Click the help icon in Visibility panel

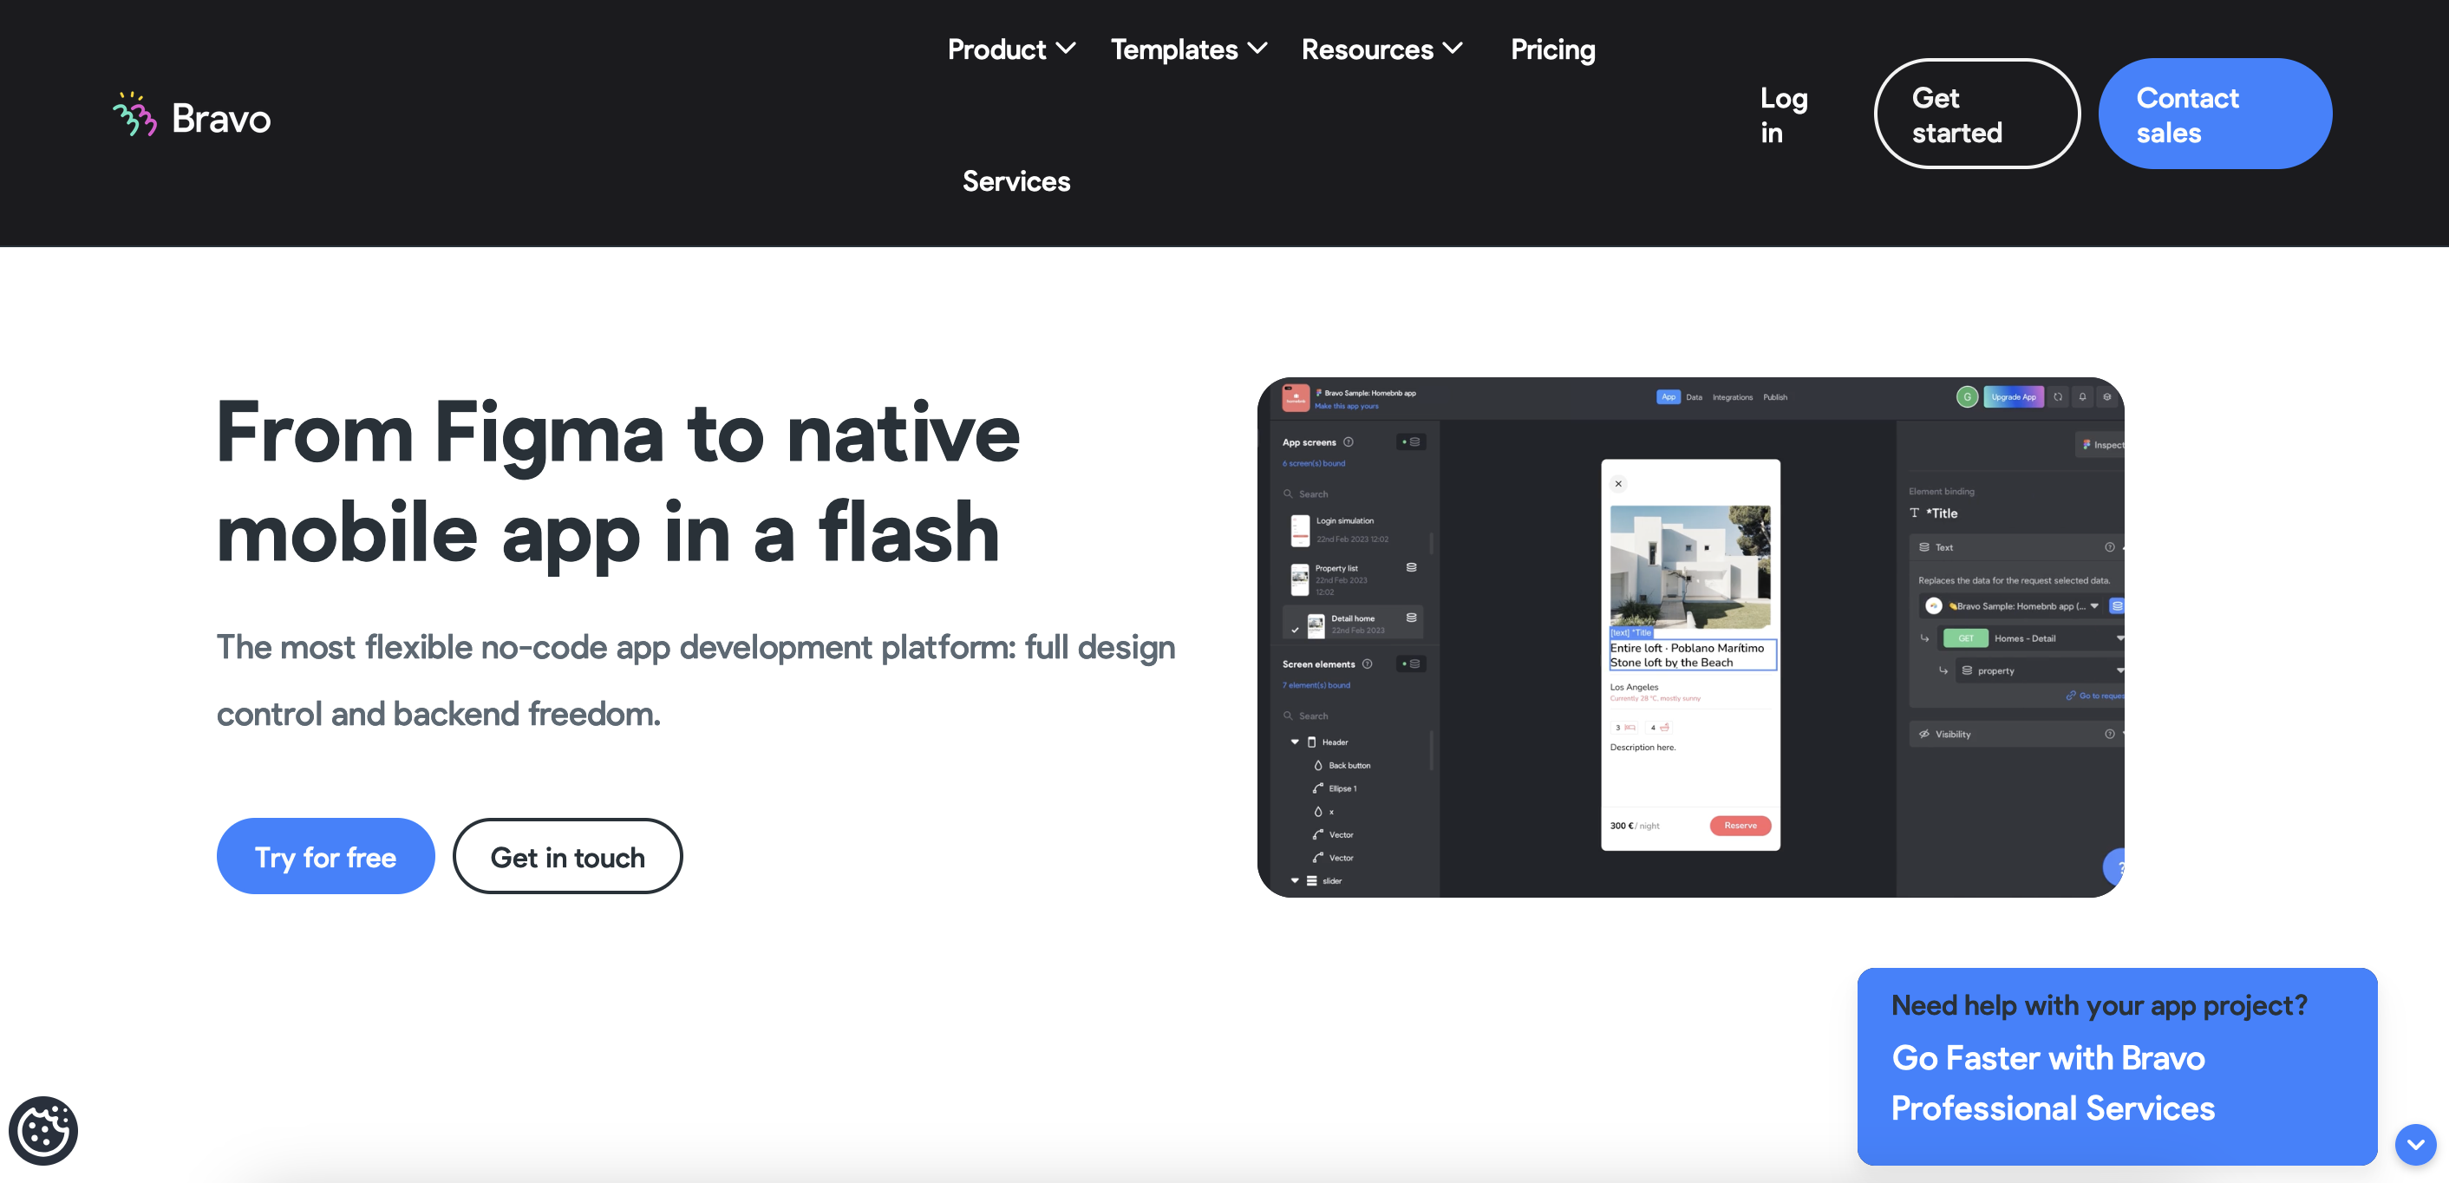click(2110, 734)
